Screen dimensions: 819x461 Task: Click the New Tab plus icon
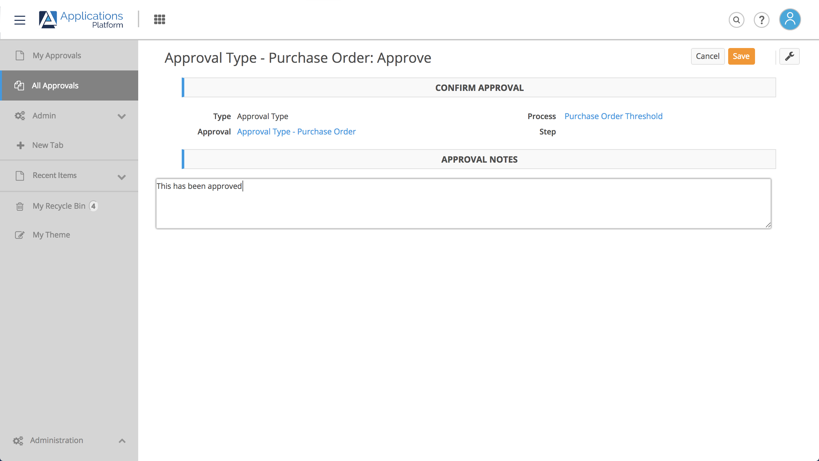[x=20, y=145]
